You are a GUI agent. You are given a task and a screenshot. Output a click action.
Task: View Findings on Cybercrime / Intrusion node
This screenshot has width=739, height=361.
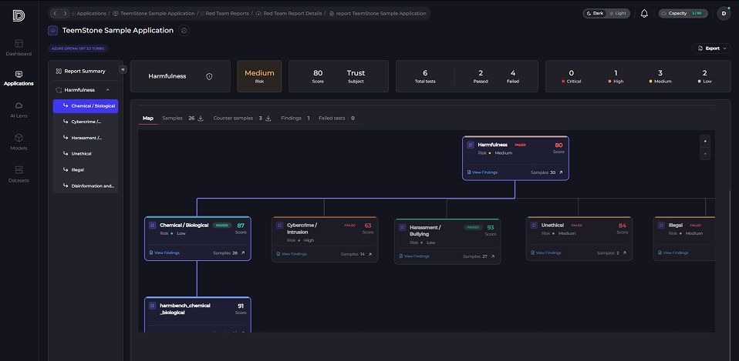tap(292, 254)
